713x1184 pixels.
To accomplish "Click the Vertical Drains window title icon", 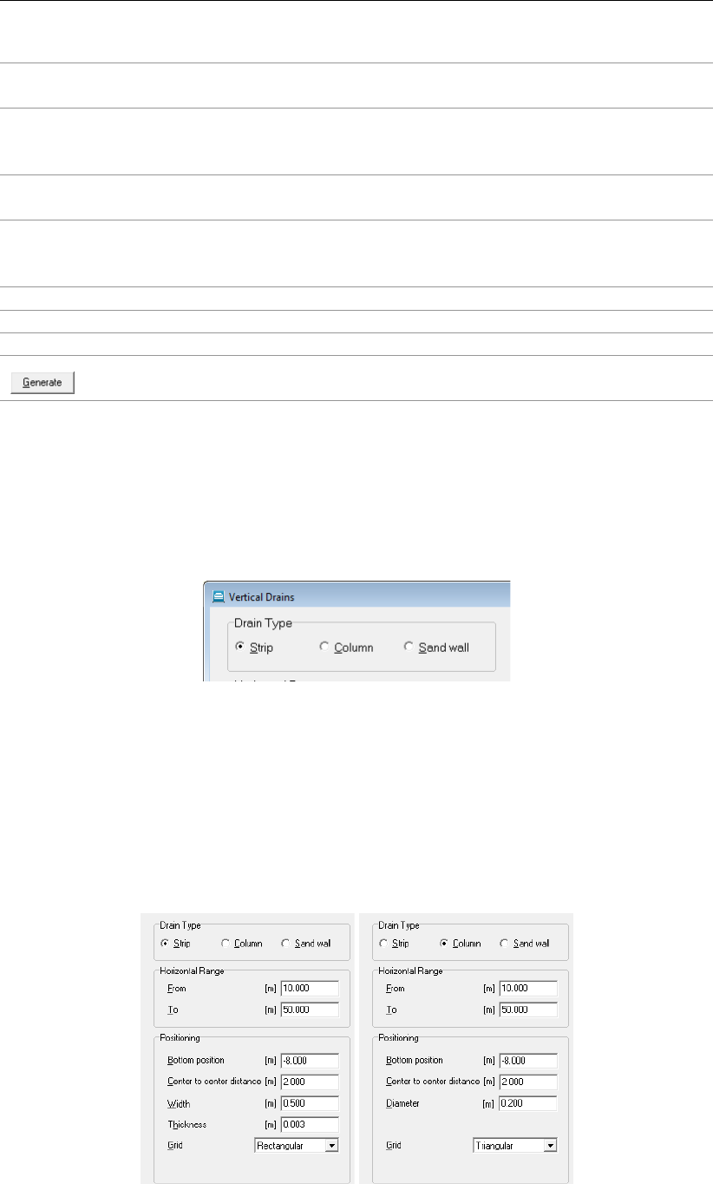I will (x=218, y=597).
